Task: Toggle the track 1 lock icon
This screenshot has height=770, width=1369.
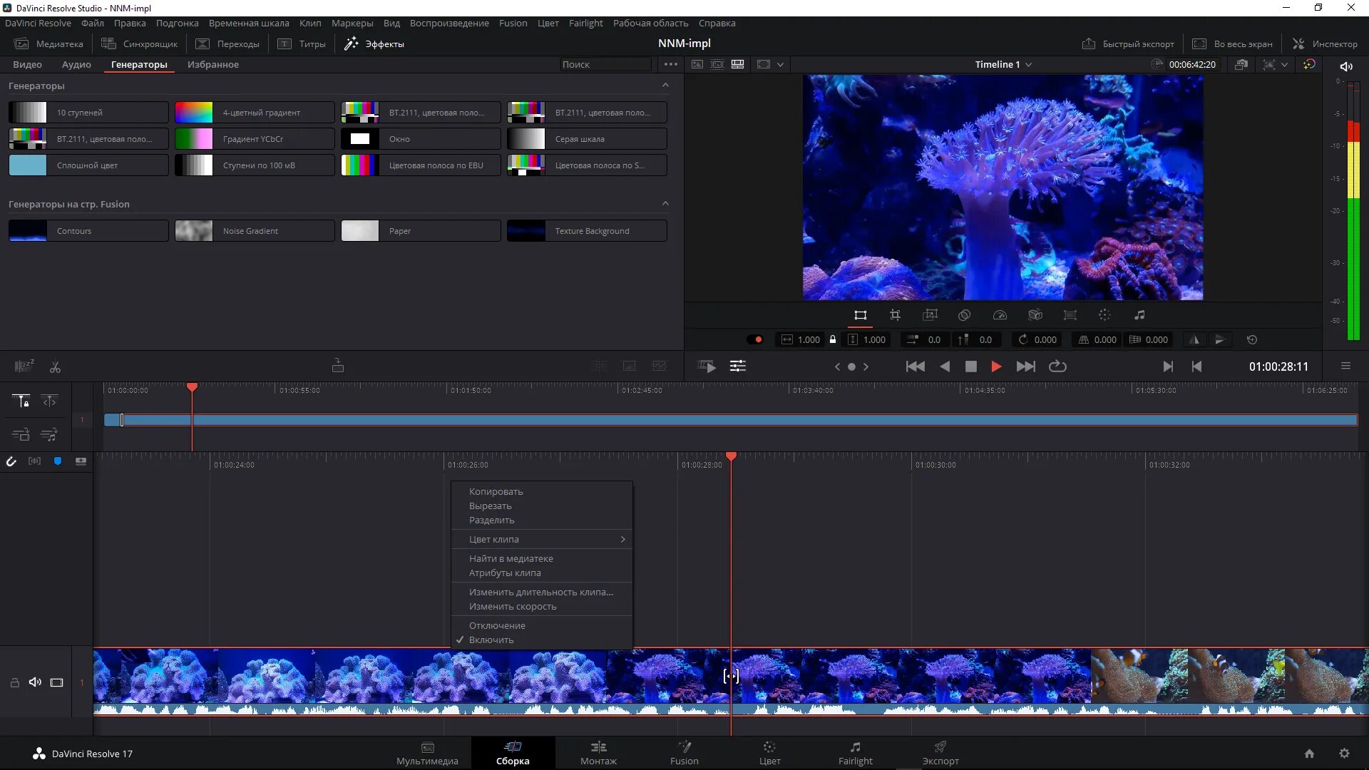Action: click(x=14, y=682)
